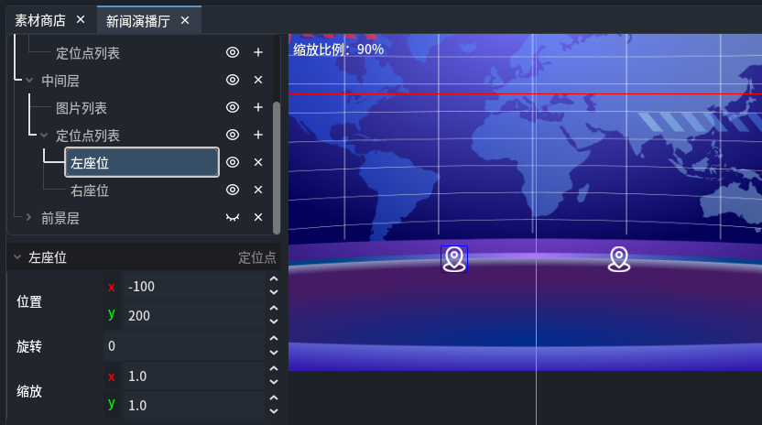The width and height of the screenshot is (762, 425).
Task: Click the position y input field
Action: click(194, 316)
